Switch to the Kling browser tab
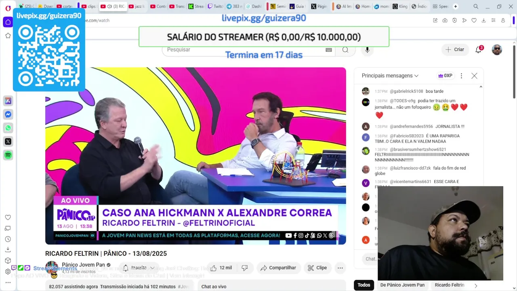Screen dimensions: 517x291 point(400,6)
